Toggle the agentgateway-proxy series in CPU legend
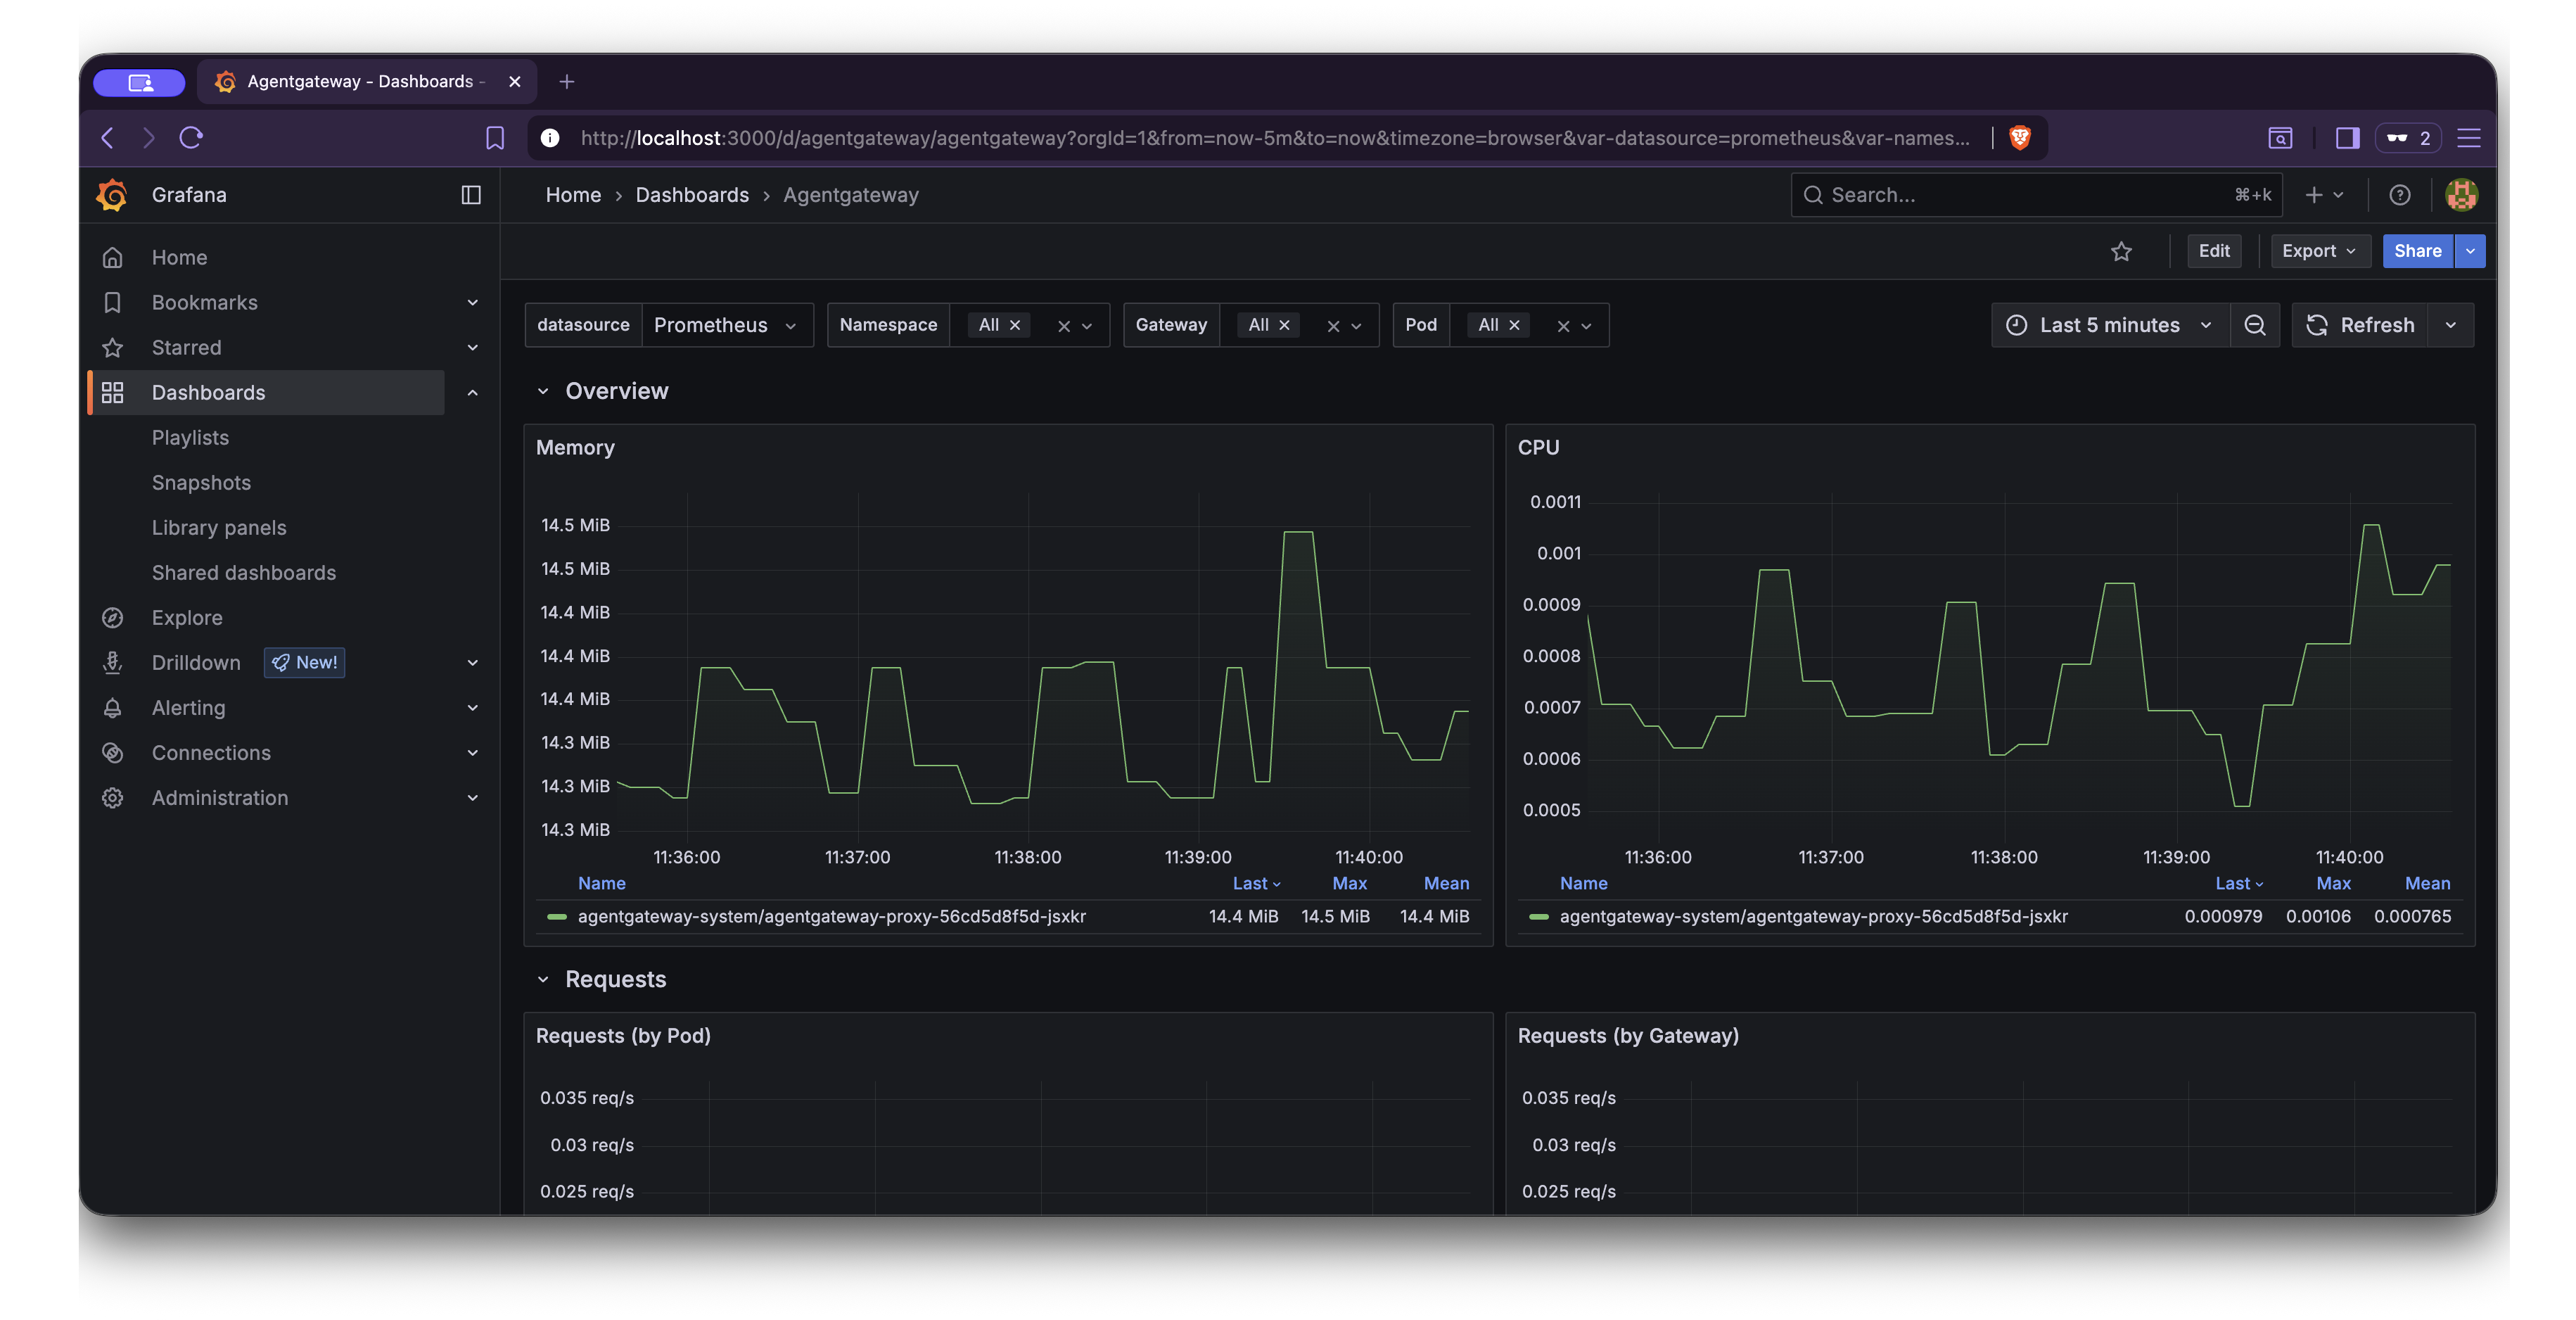The width and height of the screenshot is (2576, 1320). [x=1814, y=916]
